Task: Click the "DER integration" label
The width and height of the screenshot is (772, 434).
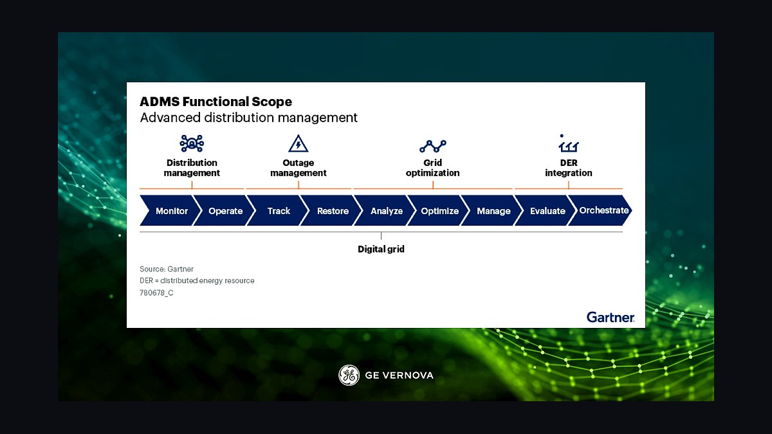Action: point(569,168)
